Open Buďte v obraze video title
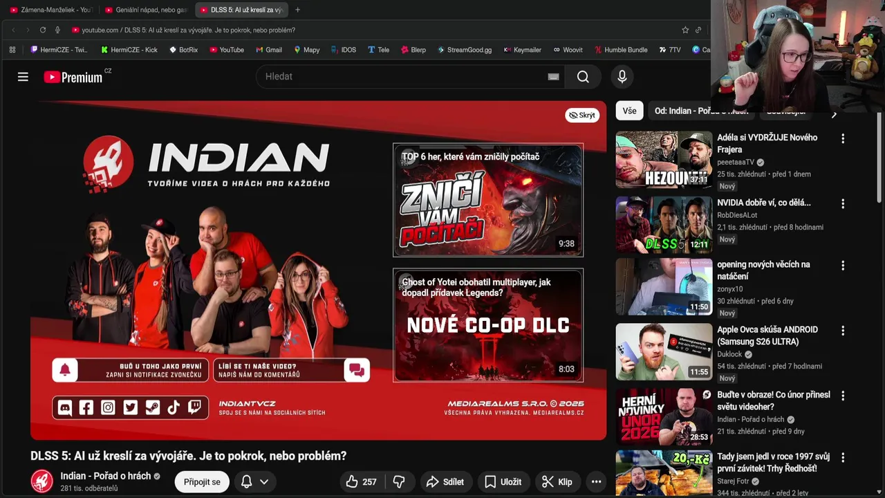Viewport: 885px width, 498px height. tap(774, 400)
